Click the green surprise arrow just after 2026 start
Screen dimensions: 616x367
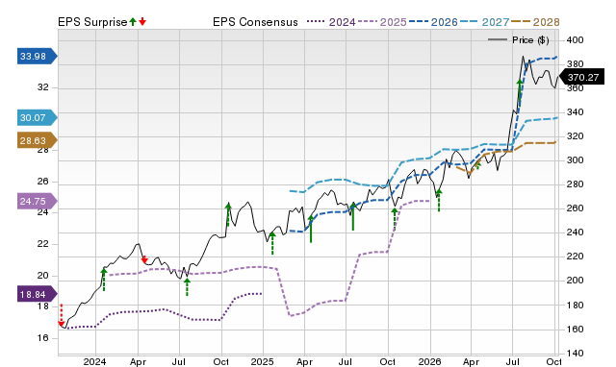(x=439, y=201)
